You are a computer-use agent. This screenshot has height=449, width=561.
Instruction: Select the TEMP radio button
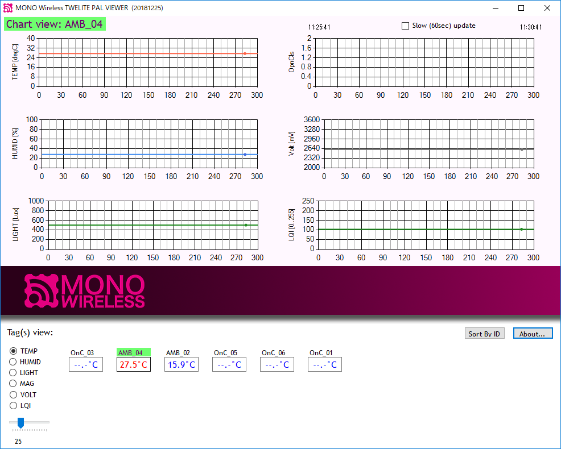point(13,351)
